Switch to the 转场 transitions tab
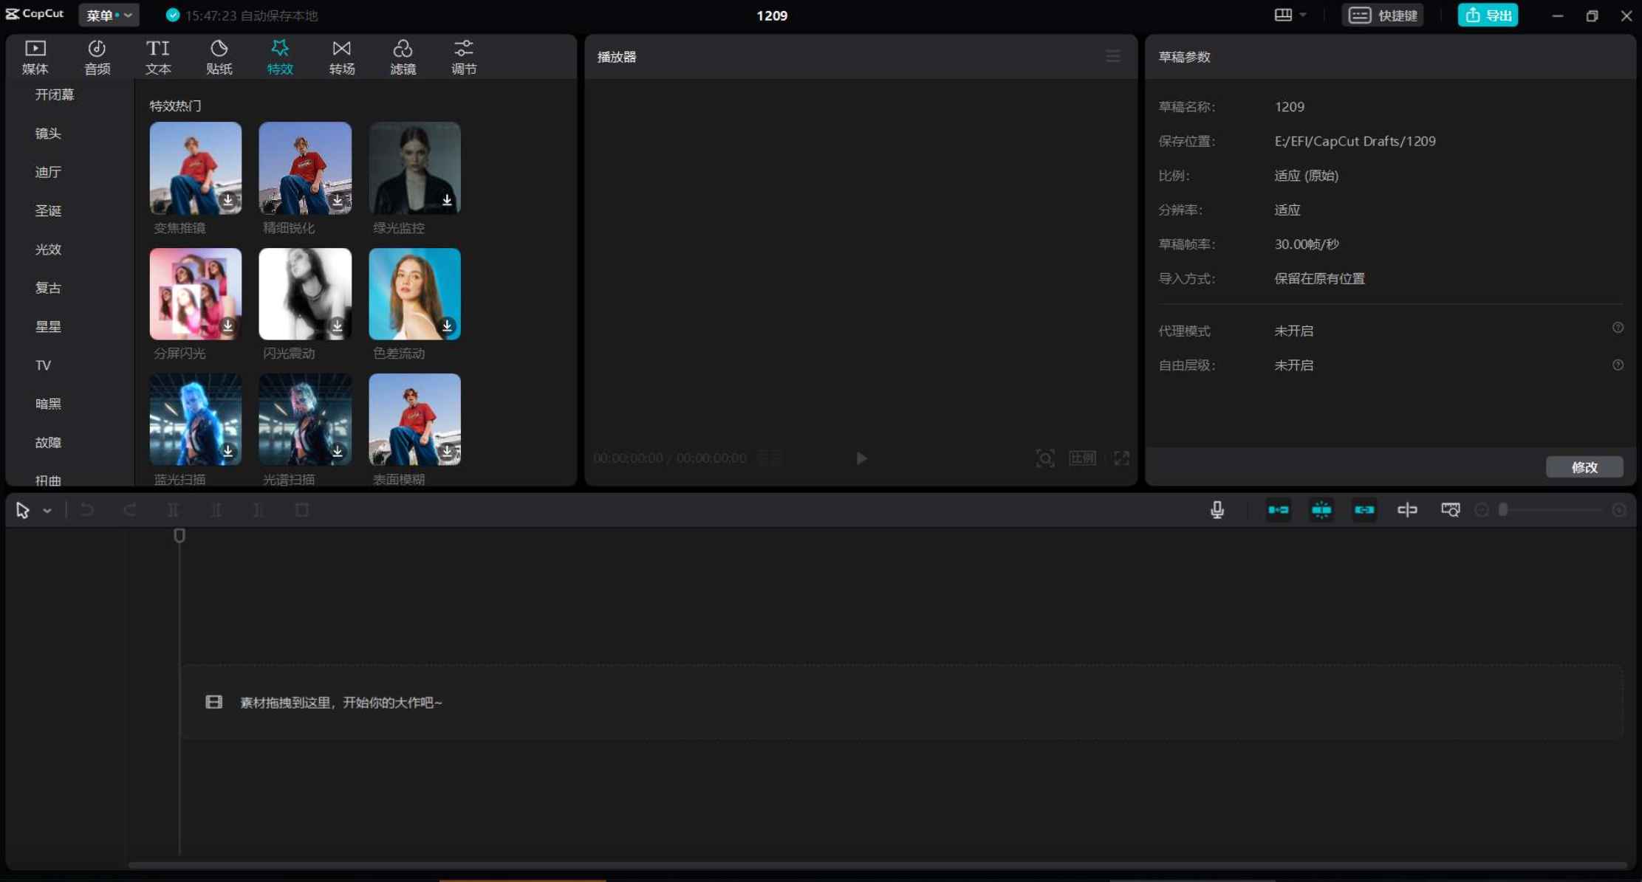The width and height of the screenshot is (1642, 882). [341, 56]
